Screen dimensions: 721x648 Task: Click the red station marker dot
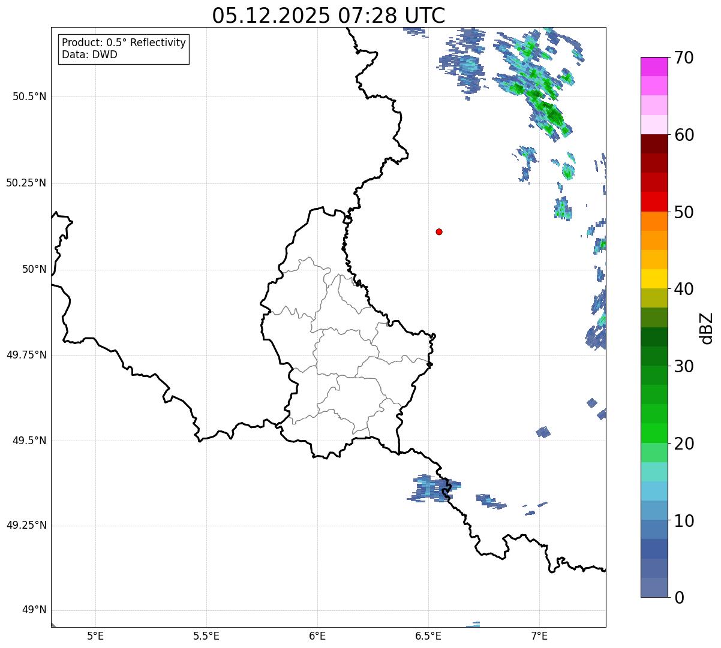pos(439,231)
